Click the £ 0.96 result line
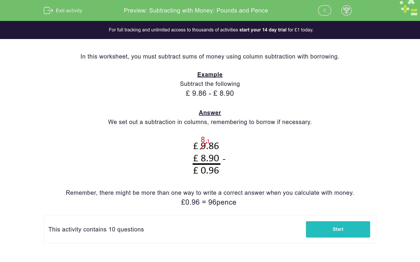 pos(206,170)
